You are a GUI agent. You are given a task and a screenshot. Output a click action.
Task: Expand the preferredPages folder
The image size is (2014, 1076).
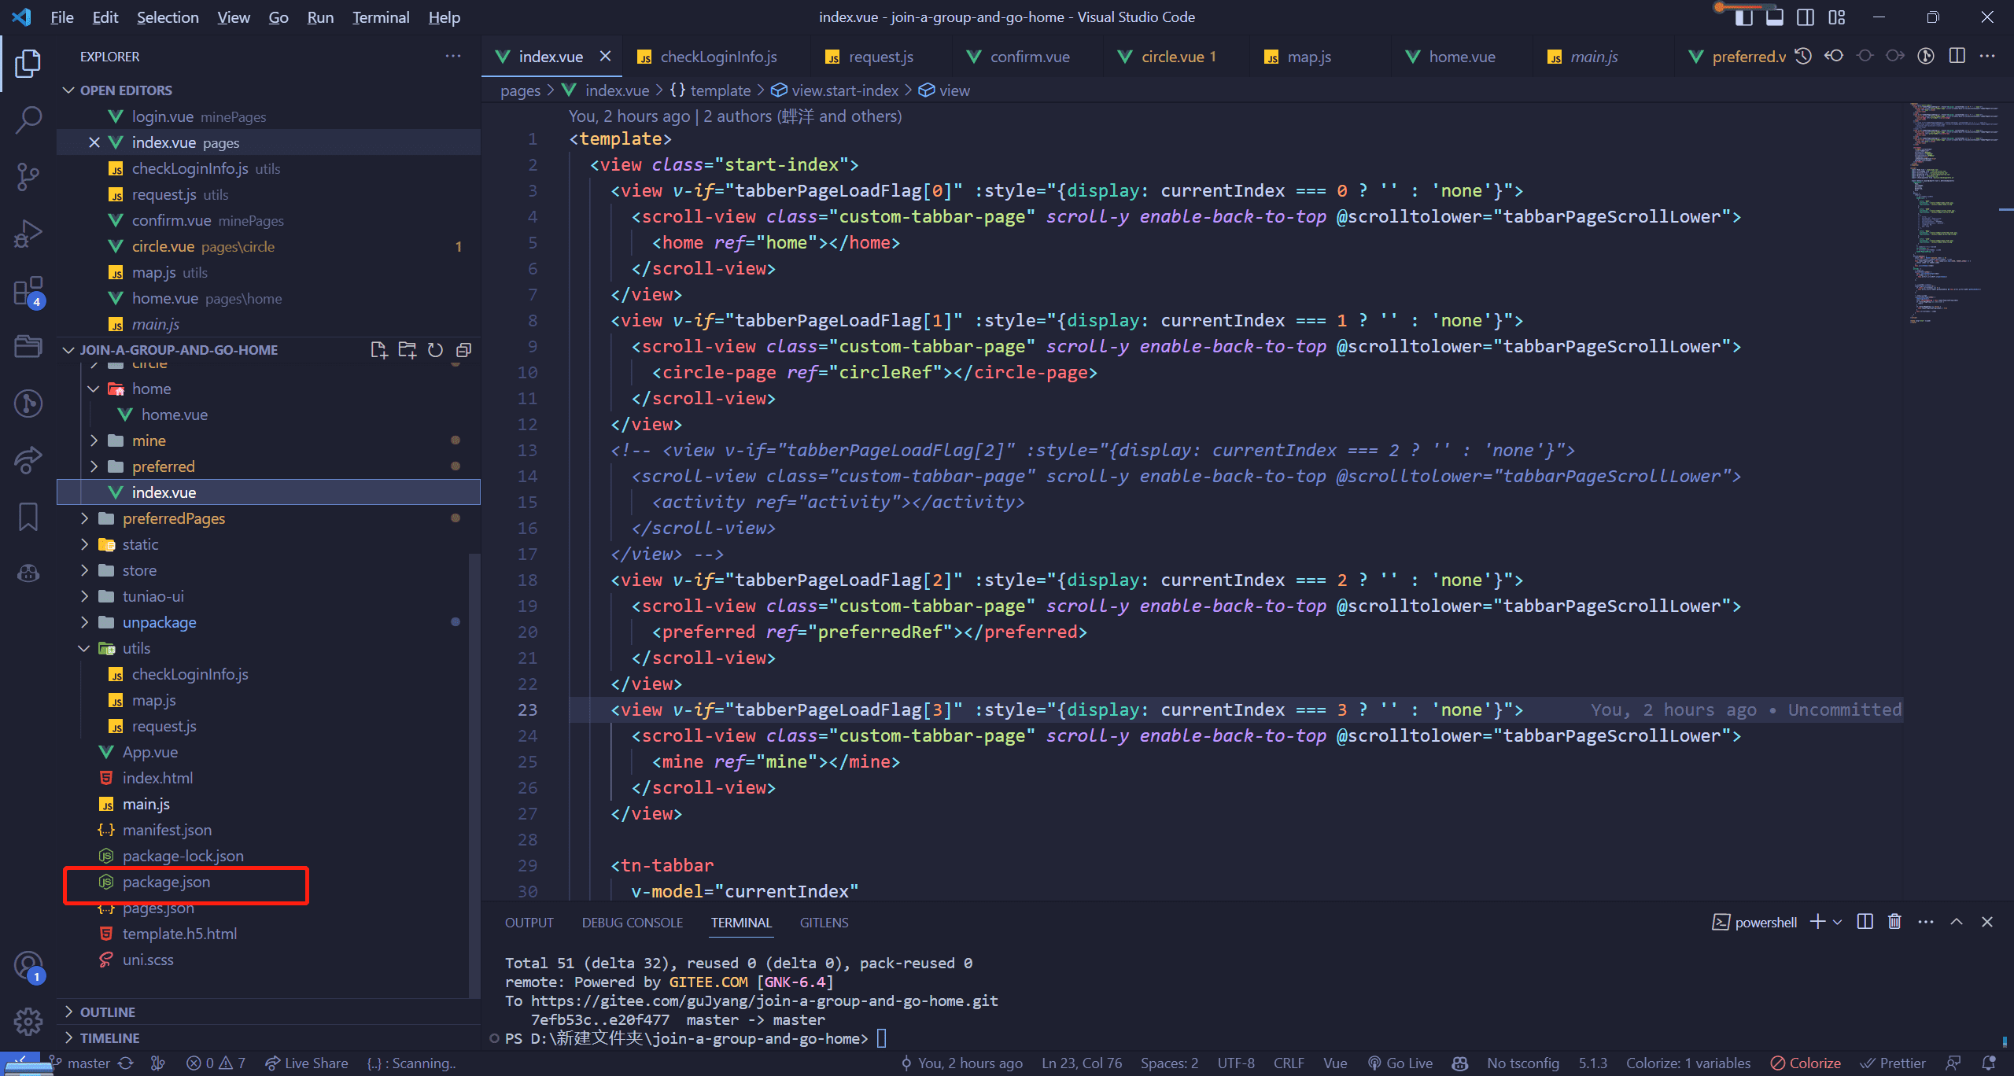[84, 518]
